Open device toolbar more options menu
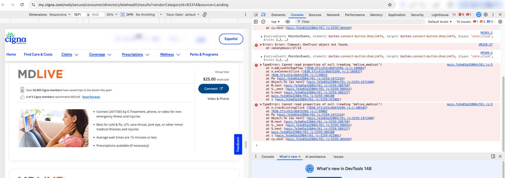The height and width of the screenshot is (178, 505). (x=245, y=14)
